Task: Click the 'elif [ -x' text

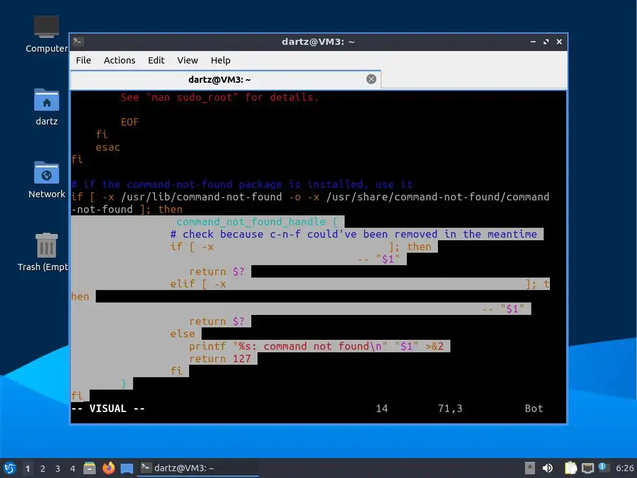Action: coord(198,284)
